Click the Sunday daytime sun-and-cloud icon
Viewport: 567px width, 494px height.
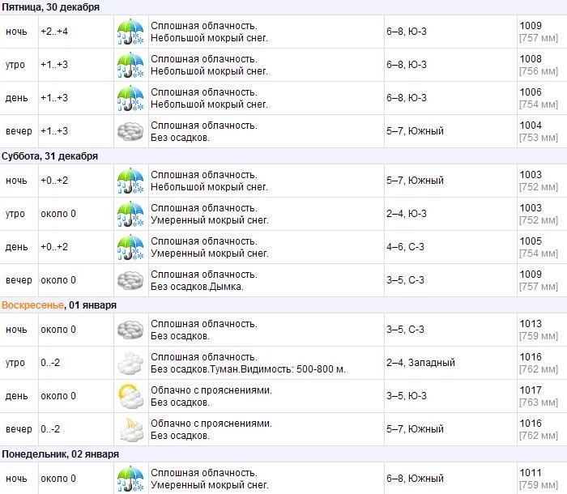click(130, 396)
